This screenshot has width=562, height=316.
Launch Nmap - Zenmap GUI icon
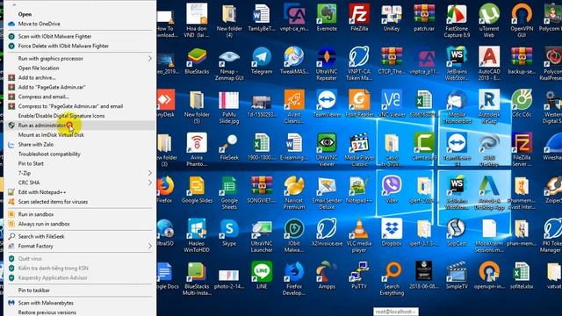(x=229, y=64)
